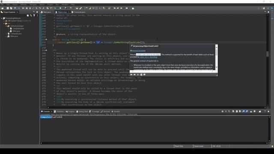Toggle console Word Wrap
This screenshot has height=154, width=274.
[x=240, y=111]
